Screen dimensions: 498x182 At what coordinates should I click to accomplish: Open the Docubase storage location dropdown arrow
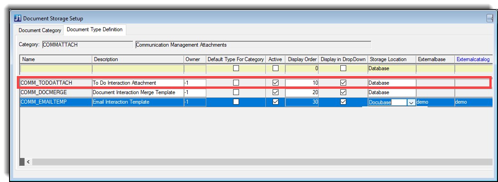tap(411, 103)
